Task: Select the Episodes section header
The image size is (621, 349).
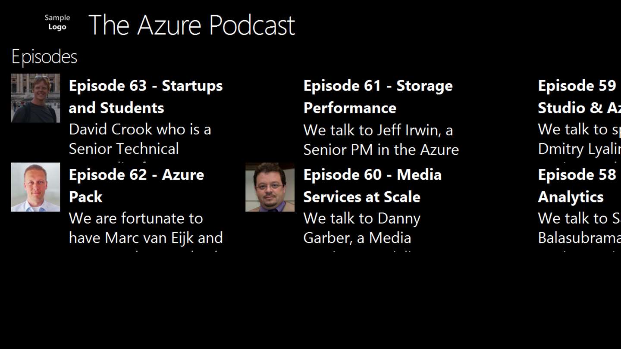Action: (44, 57)
